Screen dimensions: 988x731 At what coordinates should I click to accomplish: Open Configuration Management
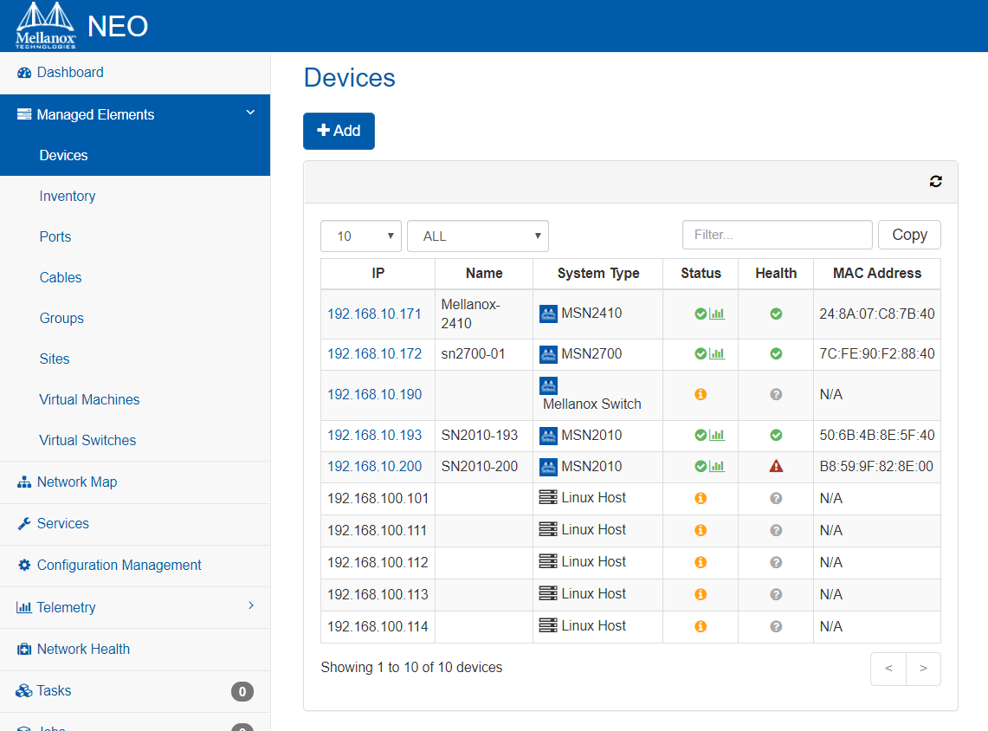tap(119, 566)
